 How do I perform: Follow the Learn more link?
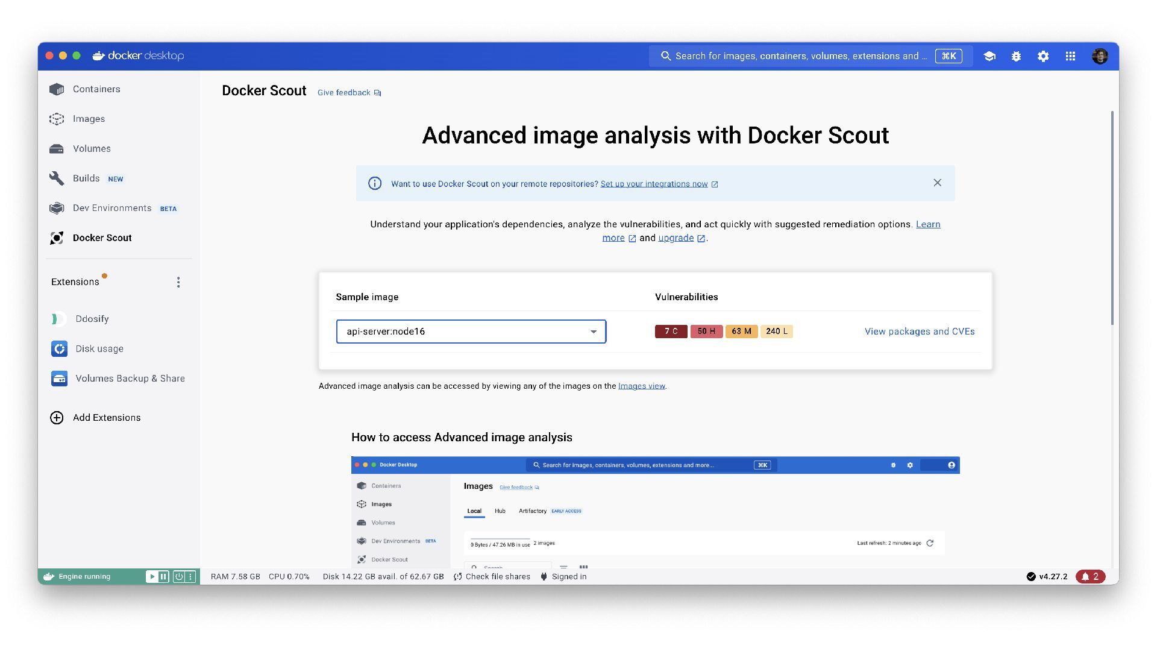927,224
